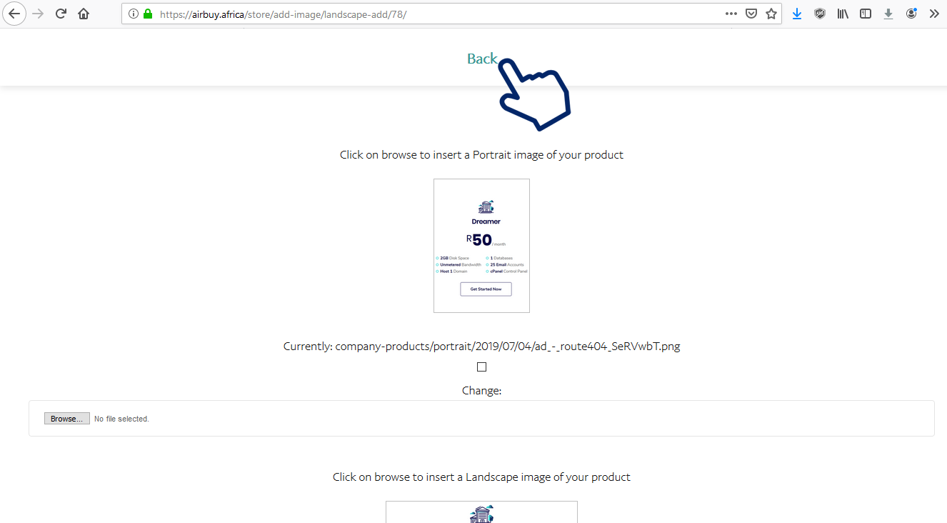Screen dimensions: 947x523
Task: Reload the current page
Action: [61, 14]
